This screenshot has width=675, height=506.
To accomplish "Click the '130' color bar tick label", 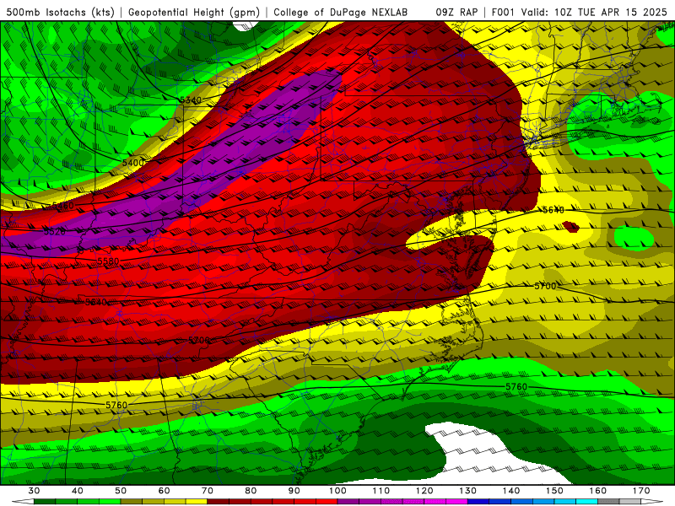I will 468,491.
